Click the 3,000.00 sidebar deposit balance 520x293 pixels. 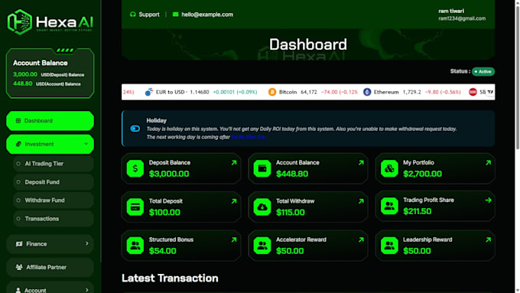[25, 74]
